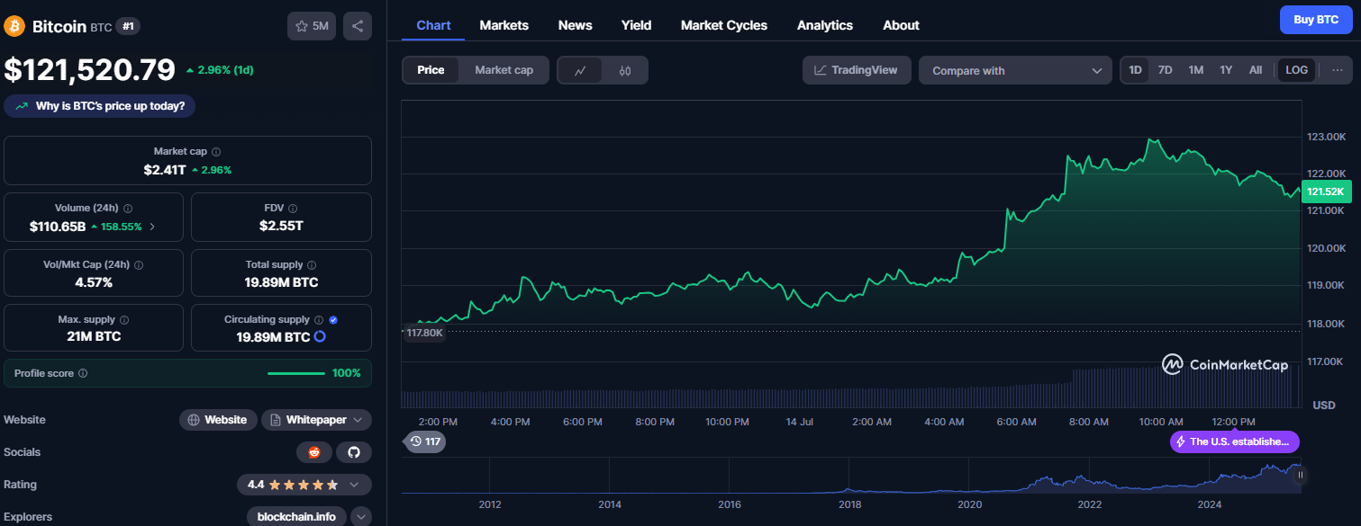This screenshot has width=1361, height=526.
Task: Set chart range to 1Y
Action: pyautogui.click(x=1226, y=70)
